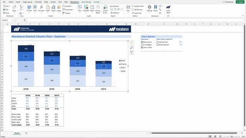Open the Name Box dropdown arrow

13,20
